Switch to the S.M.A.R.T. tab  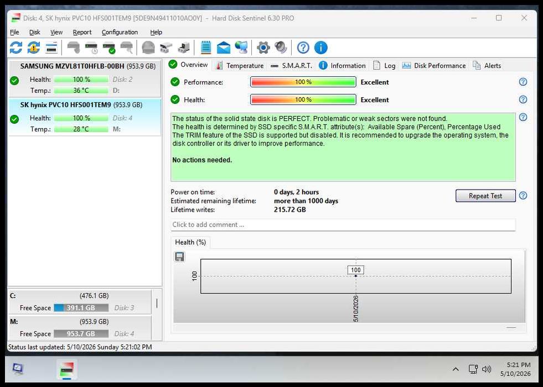click(291, 66)
